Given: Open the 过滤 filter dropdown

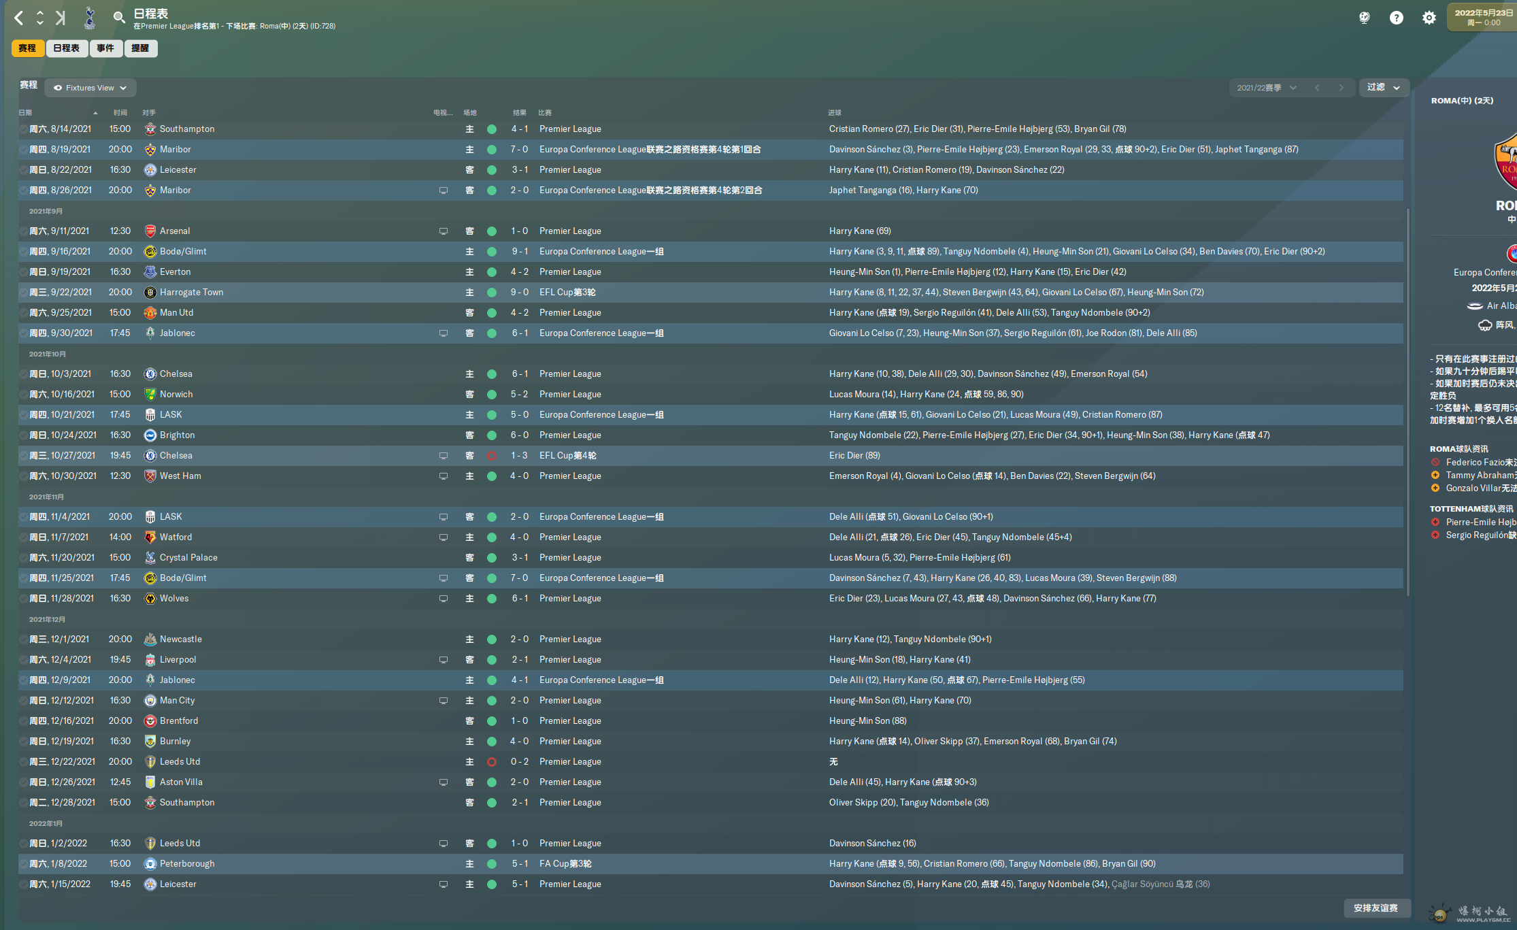Looking at the screenshot, I should (1383, 88).
